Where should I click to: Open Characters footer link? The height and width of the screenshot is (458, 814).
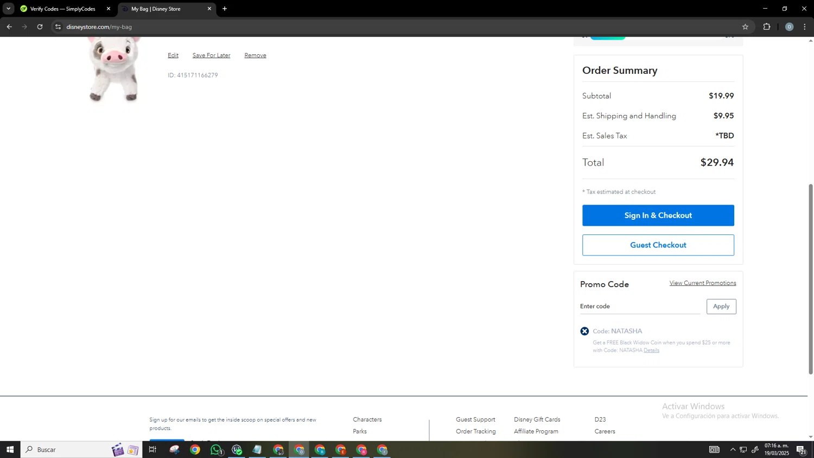[x=367, y=419]
